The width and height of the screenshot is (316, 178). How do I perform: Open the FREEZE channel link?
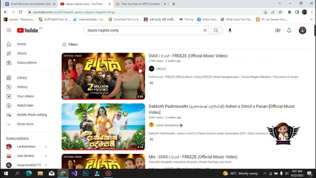pyautogui.click(x=161, y=69)
